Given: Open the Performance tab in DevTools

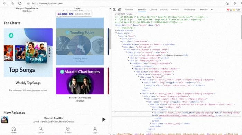Looking at the screenshot, I should pos(189,10).
